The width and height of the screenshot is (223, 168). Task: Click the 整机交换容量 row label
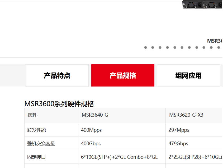tap(51, 143)
